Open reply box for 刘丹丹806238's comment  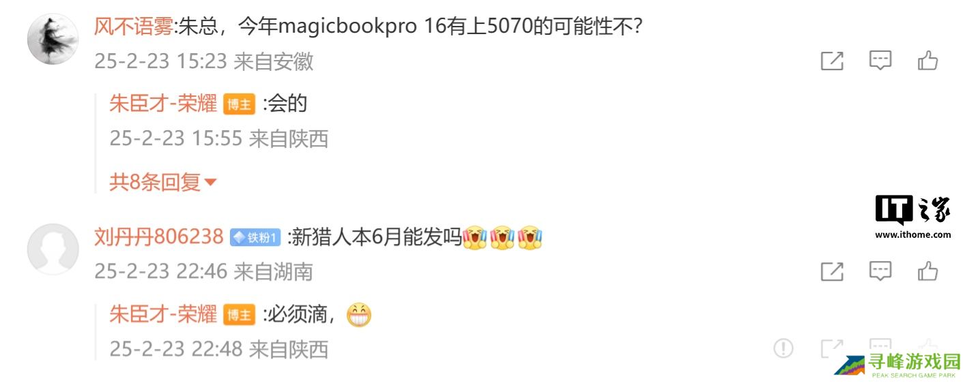(x=880, y=271)
